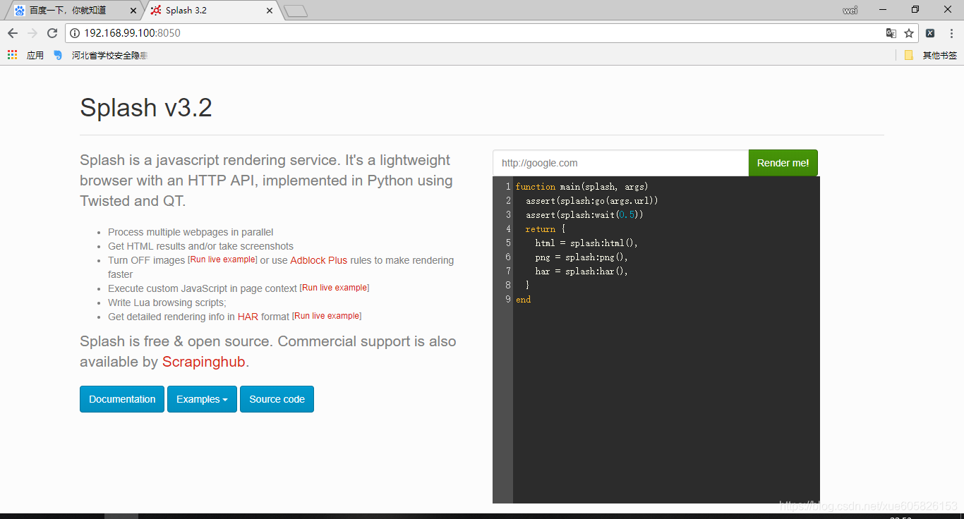This screenshot has width=964, height=519.
Task: Click line number 9 in editor gutter
Action: 508,300
